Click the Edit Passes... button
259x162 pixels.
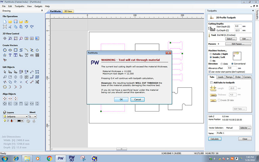238,44
